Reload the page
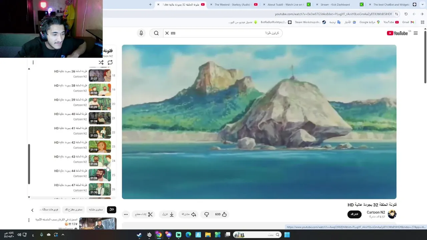The width and height of the screenshot is (427, 240). [406, 14]
